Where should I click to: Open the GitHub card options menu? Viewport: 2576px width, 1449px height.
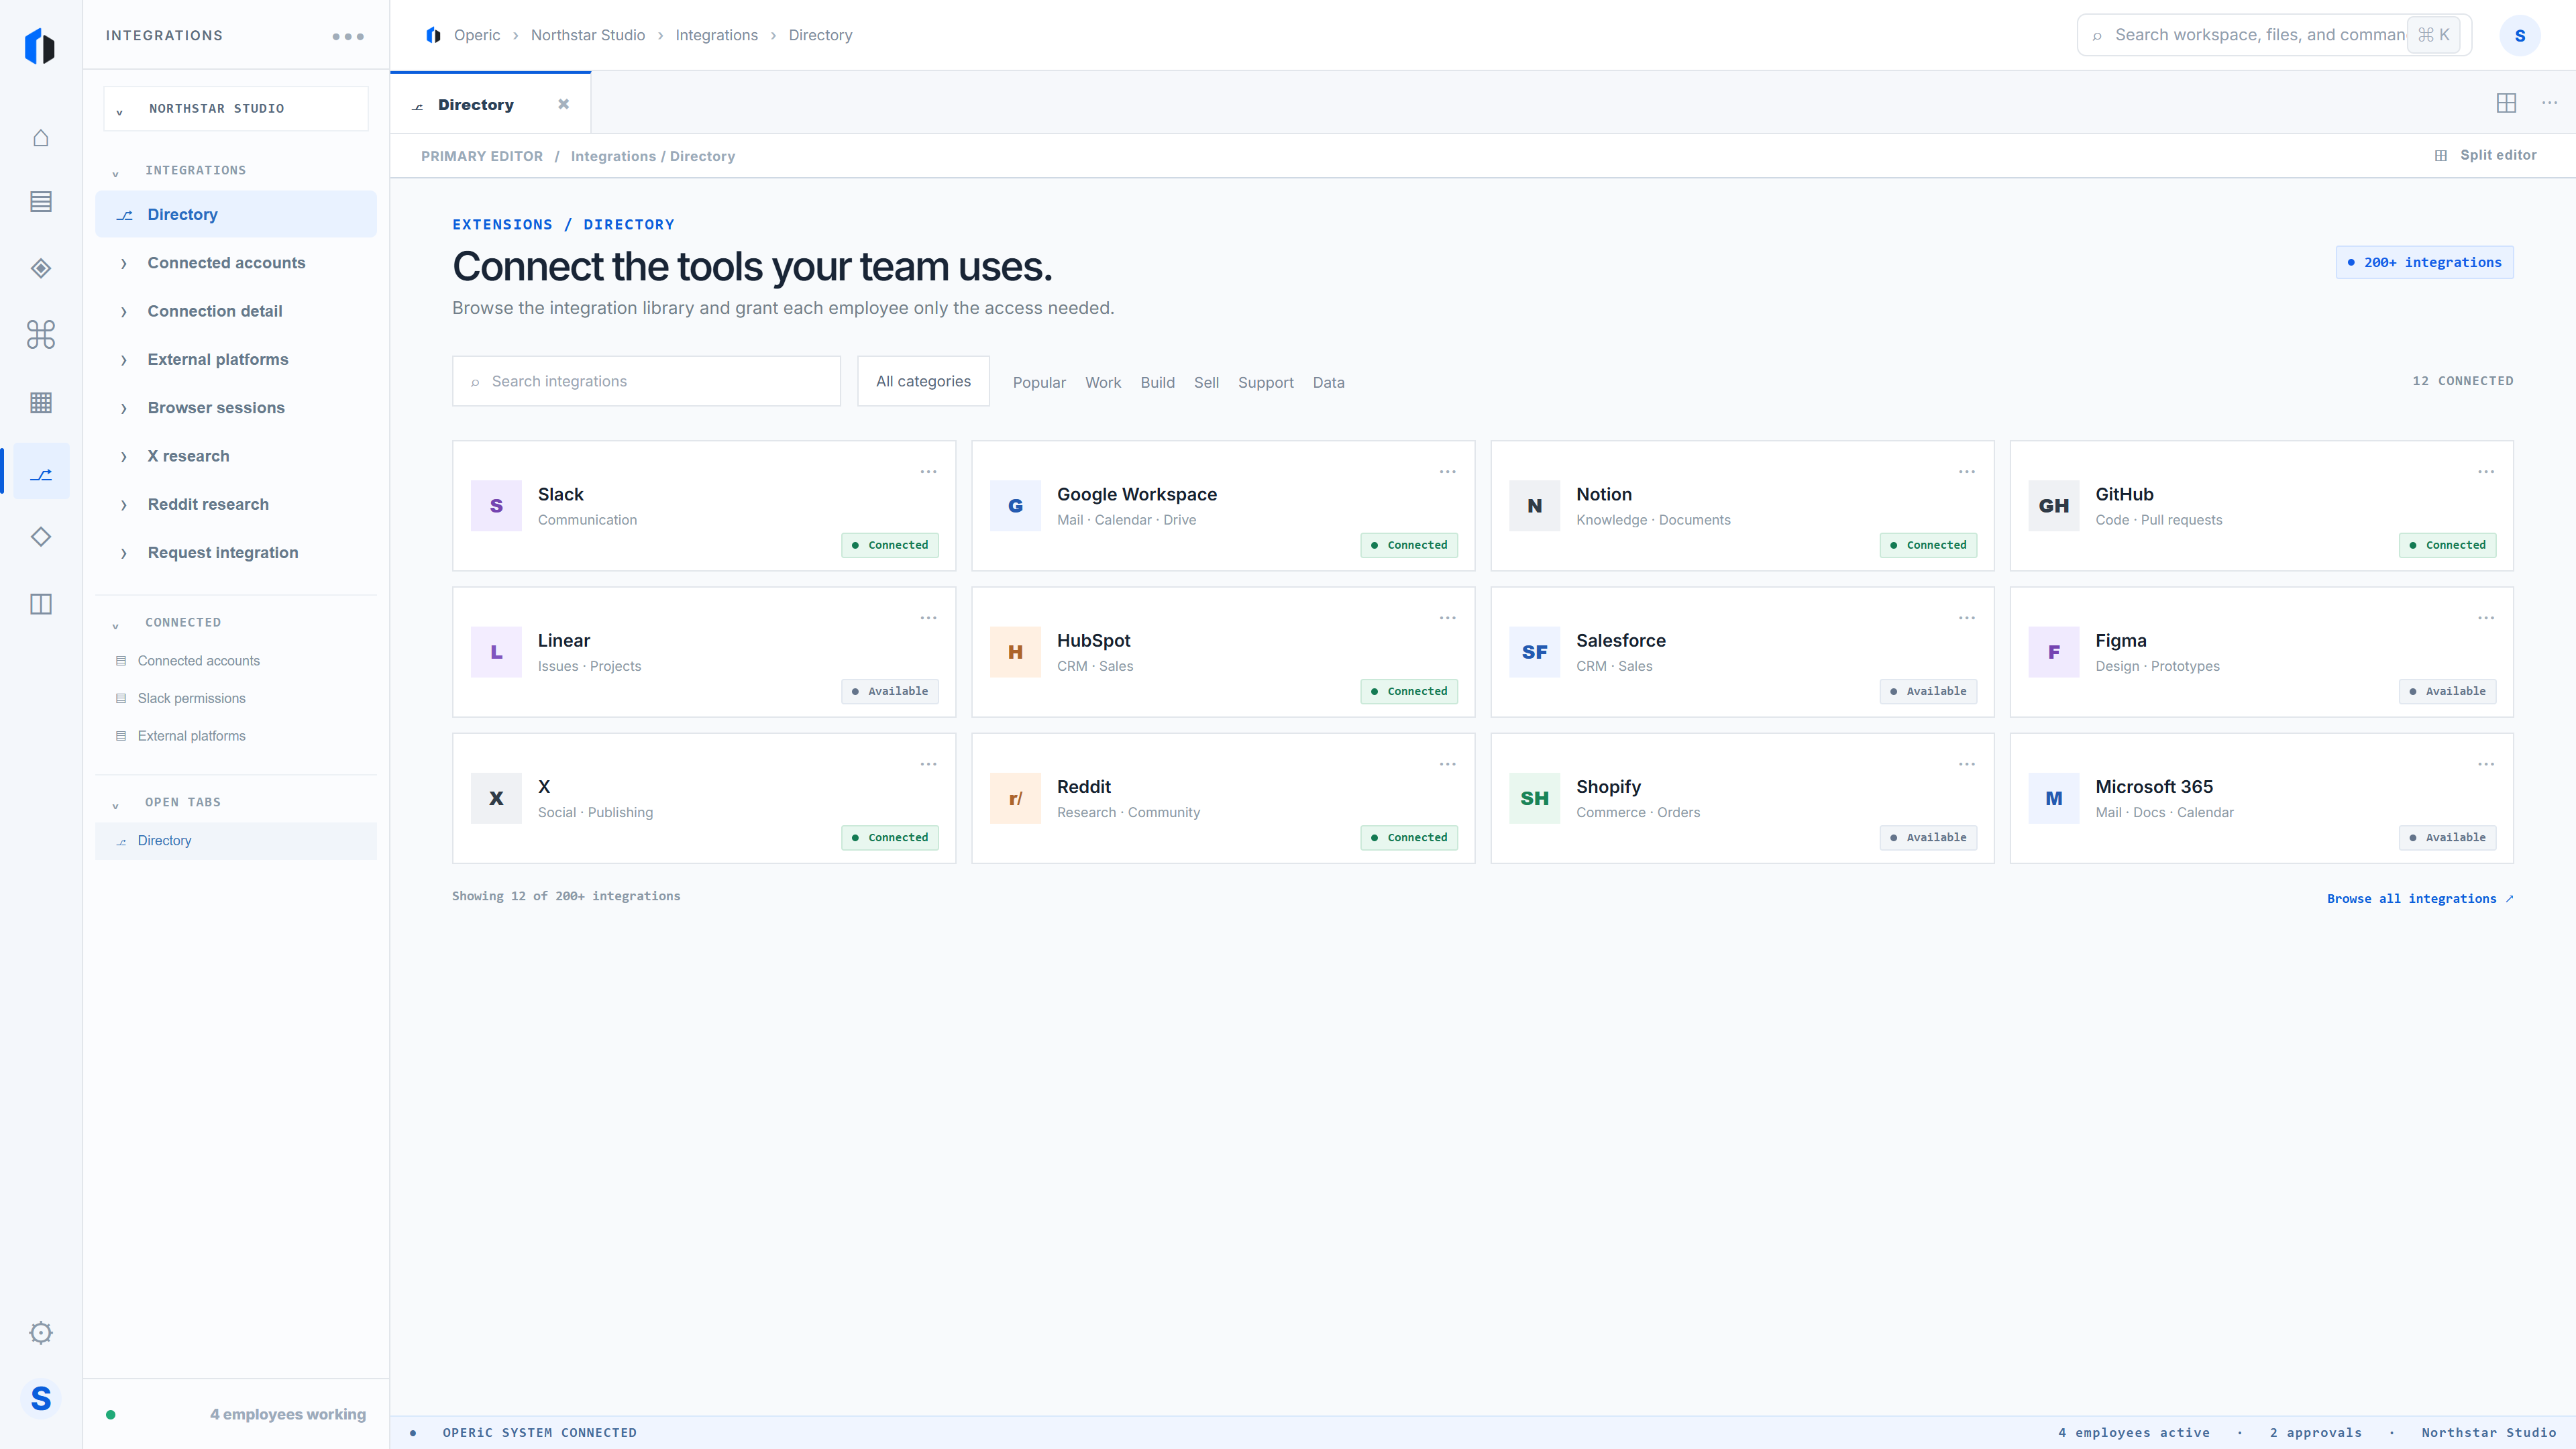(x=2486, y=471)
